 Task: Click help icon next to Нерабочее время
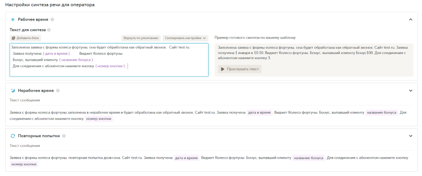(x=58, y=90)
